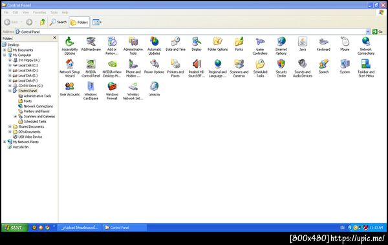Viewport: 388px width, 245px height.
Task: Open the File menu
Action: click(x=6, y=12)
